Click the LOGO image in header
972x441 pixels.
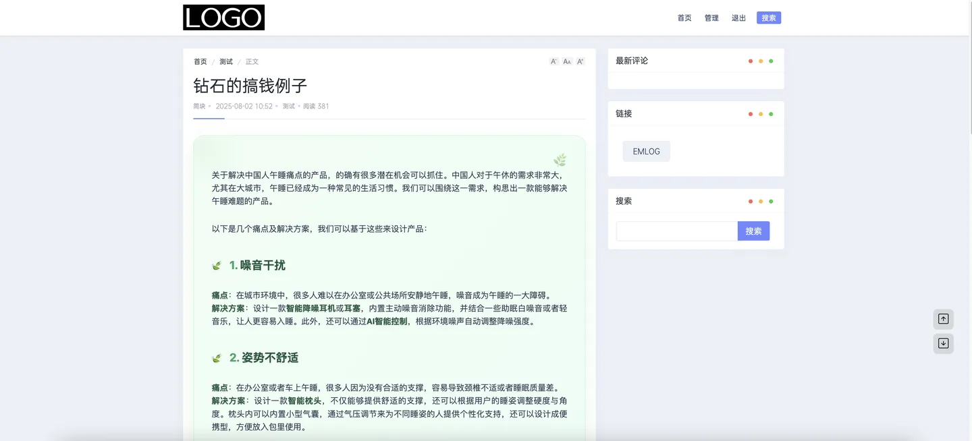(223, 18)
